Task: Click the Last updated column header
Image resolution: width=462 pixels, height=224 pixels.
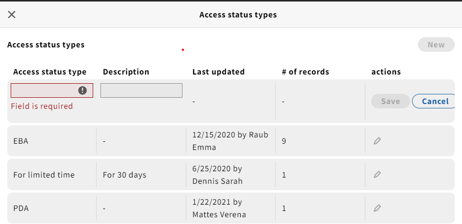Action: coord(218,72)
